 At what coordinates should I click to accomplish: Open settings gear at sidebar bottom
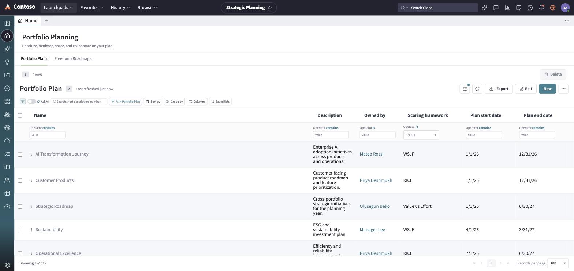(x=7, y=265)
